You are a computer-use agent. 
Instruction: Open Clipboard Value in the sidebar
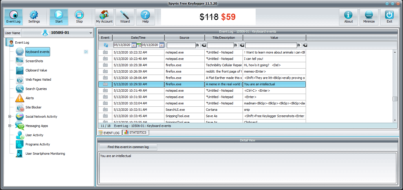(x=19, y=70)
